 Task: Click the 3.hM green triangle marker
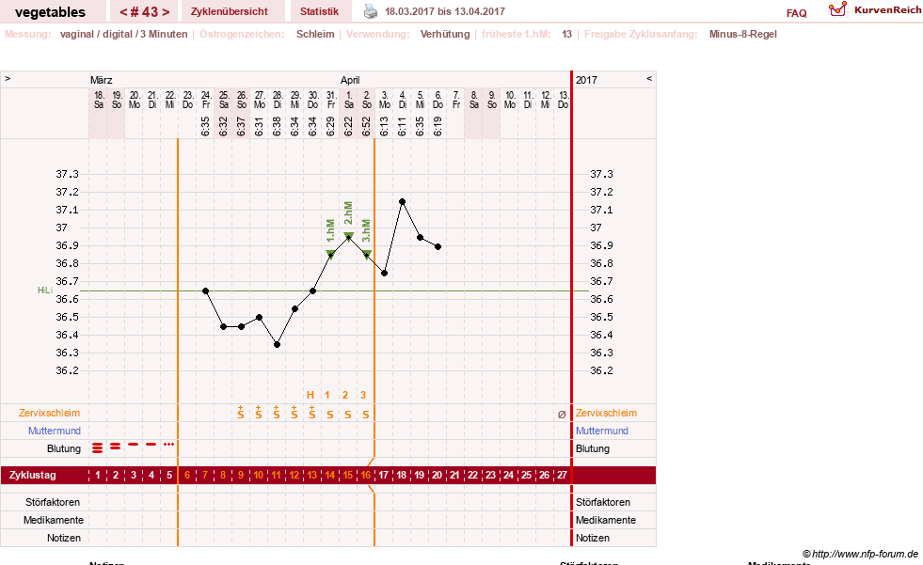point(367,255)
